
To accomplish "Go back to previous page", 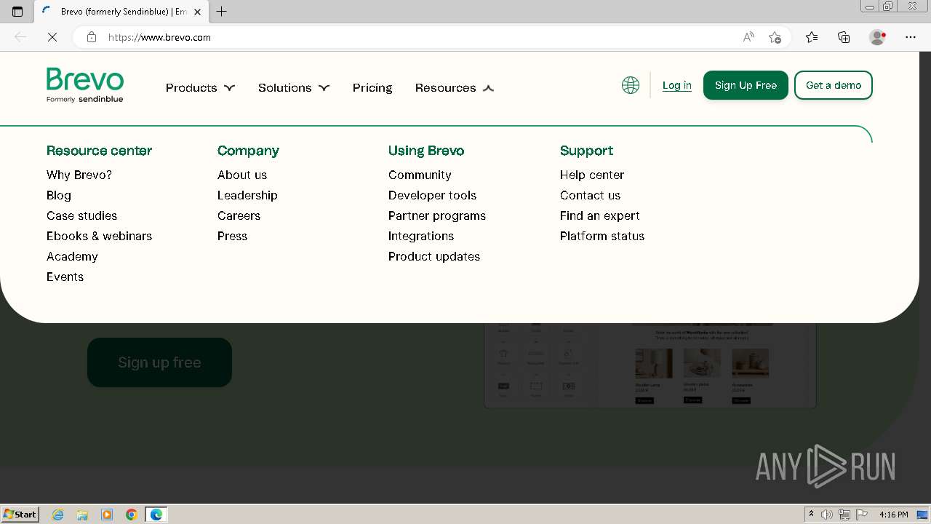I will pos(20,37).
